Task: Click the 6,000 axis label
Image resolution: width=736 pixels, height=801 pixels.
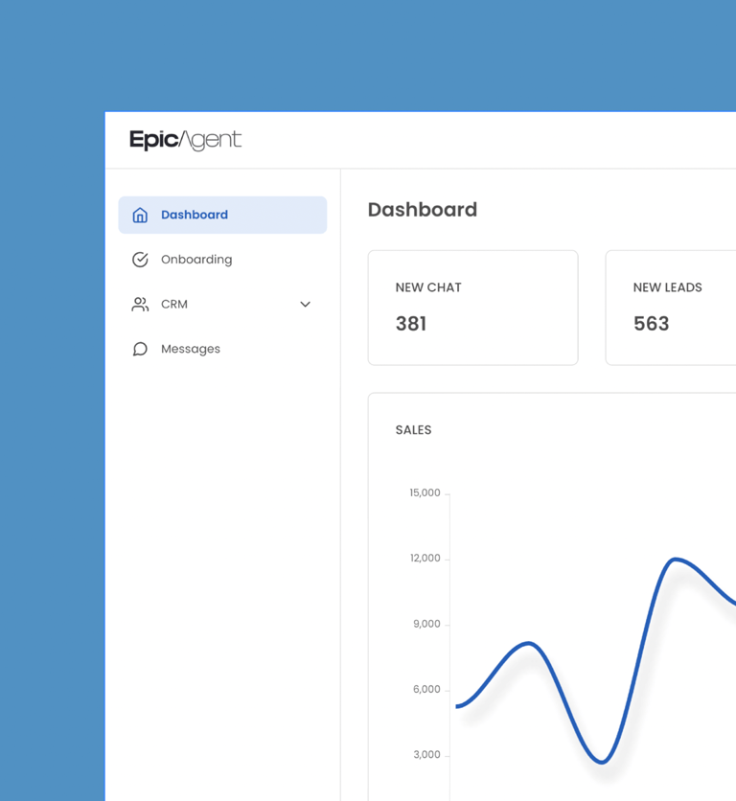Action: point(426,690)
